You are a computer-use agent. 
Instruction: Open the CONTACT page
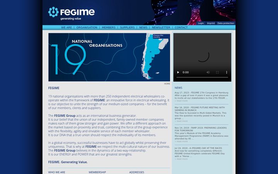click(x=181, y=27)
